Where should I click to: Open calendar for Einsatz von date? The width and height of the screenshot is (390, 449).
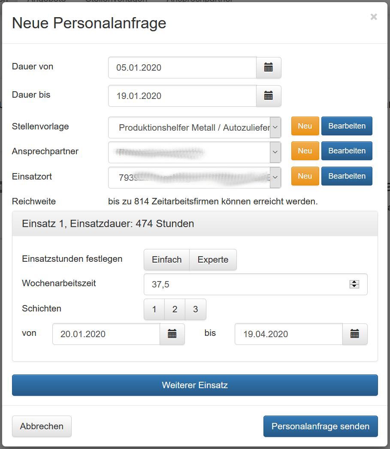click(172, 334)
